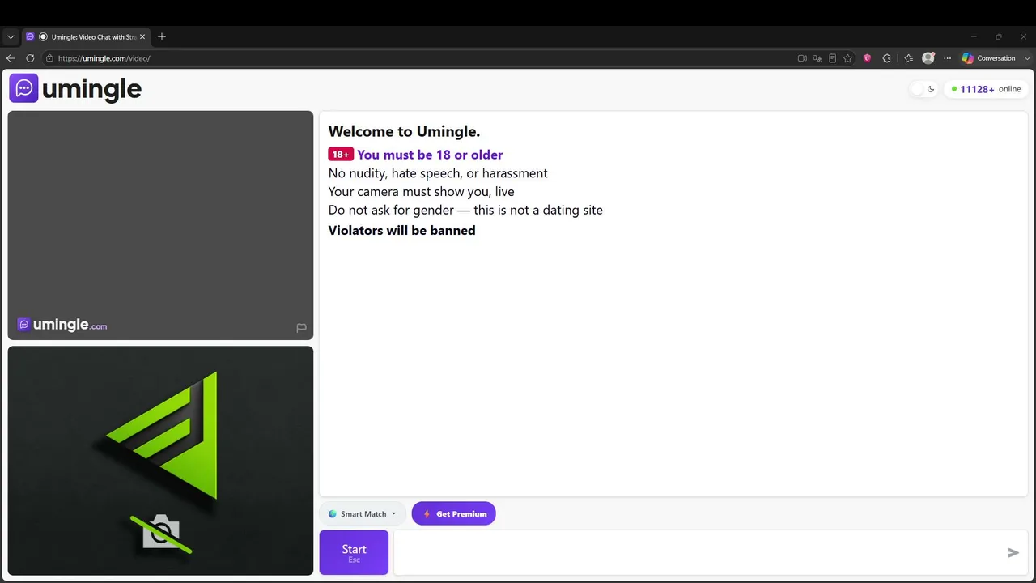This screenshot has height=583, width=1036.
Task: Open the browser tab search chevron
Action: pyautogui.click(x=11, y=36)
